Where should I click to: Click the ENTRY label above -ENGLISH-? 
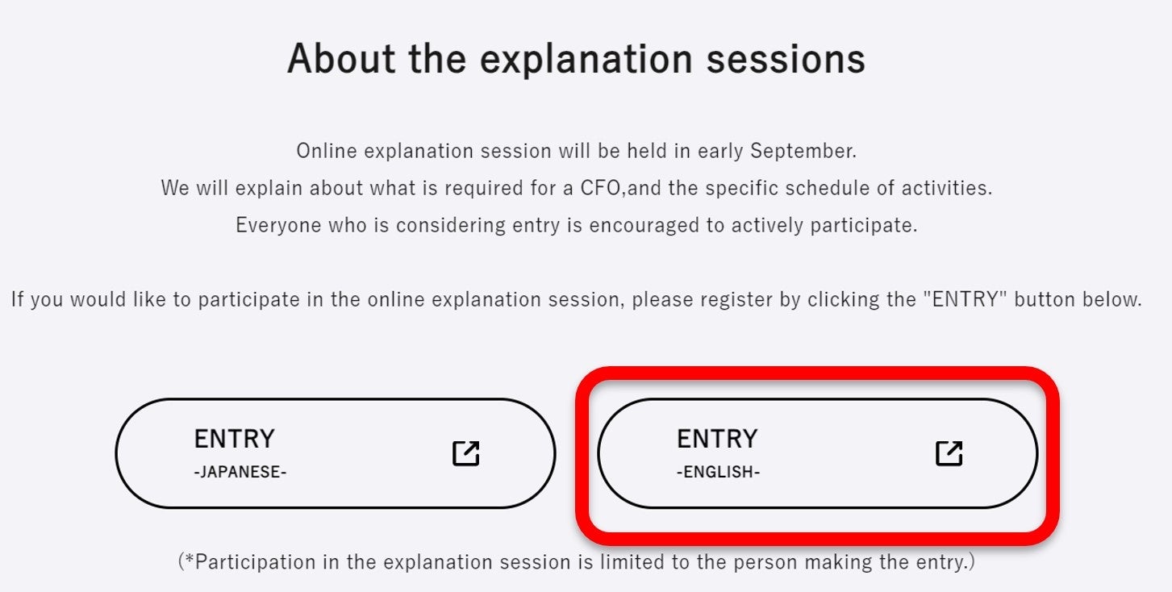pos(717,439)
